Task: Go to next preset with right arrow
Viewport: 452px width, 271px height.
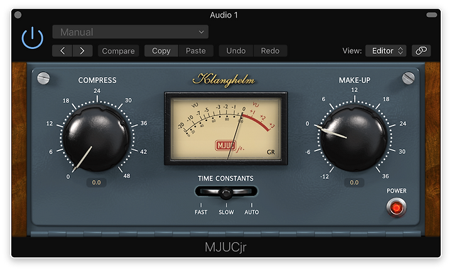Action: [82, 51]
